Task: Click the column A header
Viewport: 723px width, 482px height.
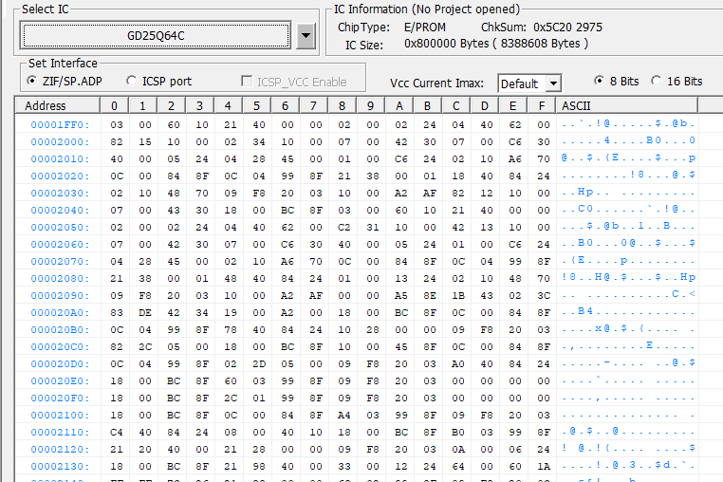Action: pyautogui.click(x=400, y=105)
